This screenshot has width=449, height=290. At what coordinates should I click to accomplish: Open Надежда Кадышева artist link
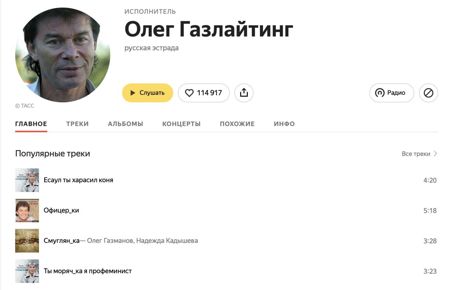[167, 241]
